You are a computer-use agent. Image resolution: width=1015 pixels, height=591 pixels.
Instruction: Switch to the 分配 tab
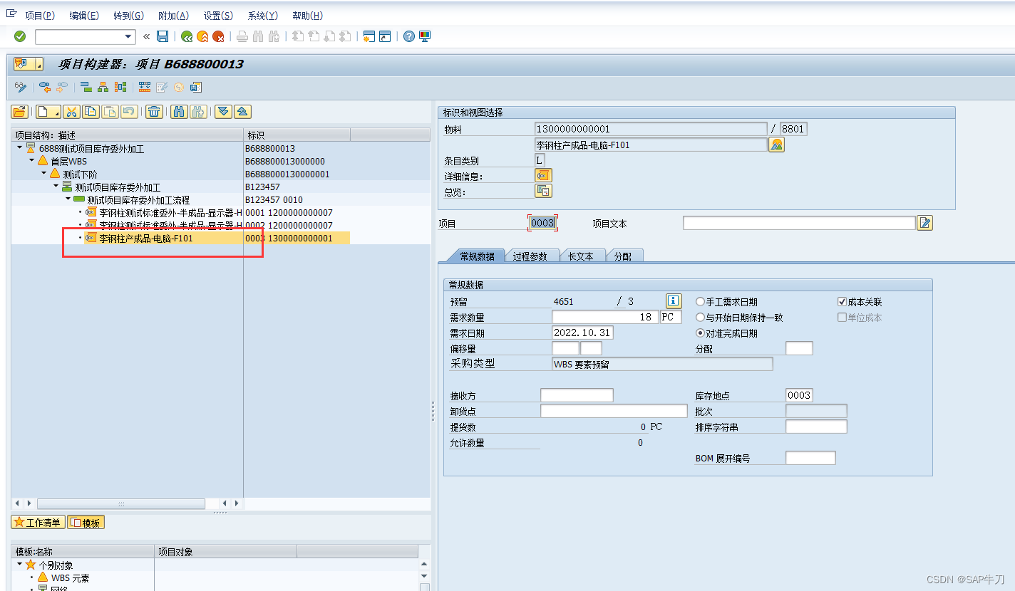coord(623,256)
